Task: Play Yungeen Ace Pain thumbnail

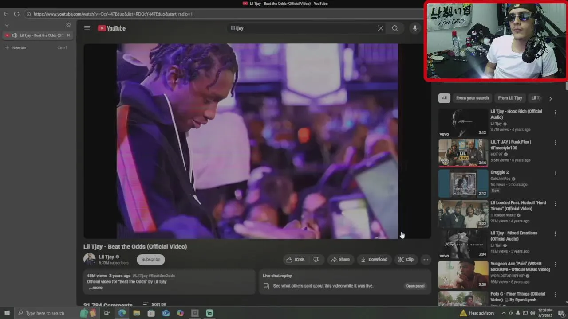Action: tap(463, 275)
